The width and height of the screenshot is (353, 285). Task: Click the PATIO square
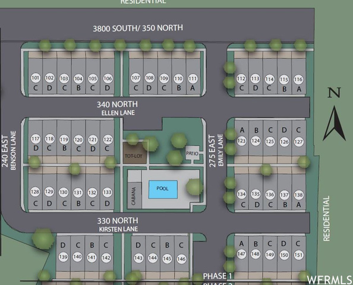[193, 153]
